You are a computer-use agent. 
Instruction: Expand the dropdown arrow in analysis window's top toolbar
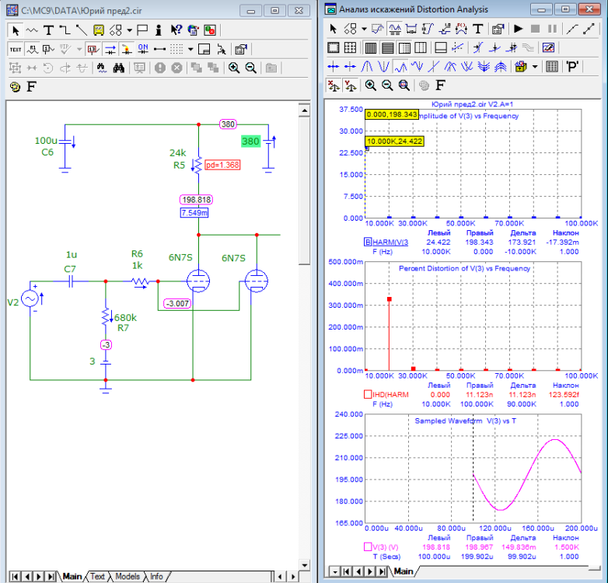coord(364,29)
